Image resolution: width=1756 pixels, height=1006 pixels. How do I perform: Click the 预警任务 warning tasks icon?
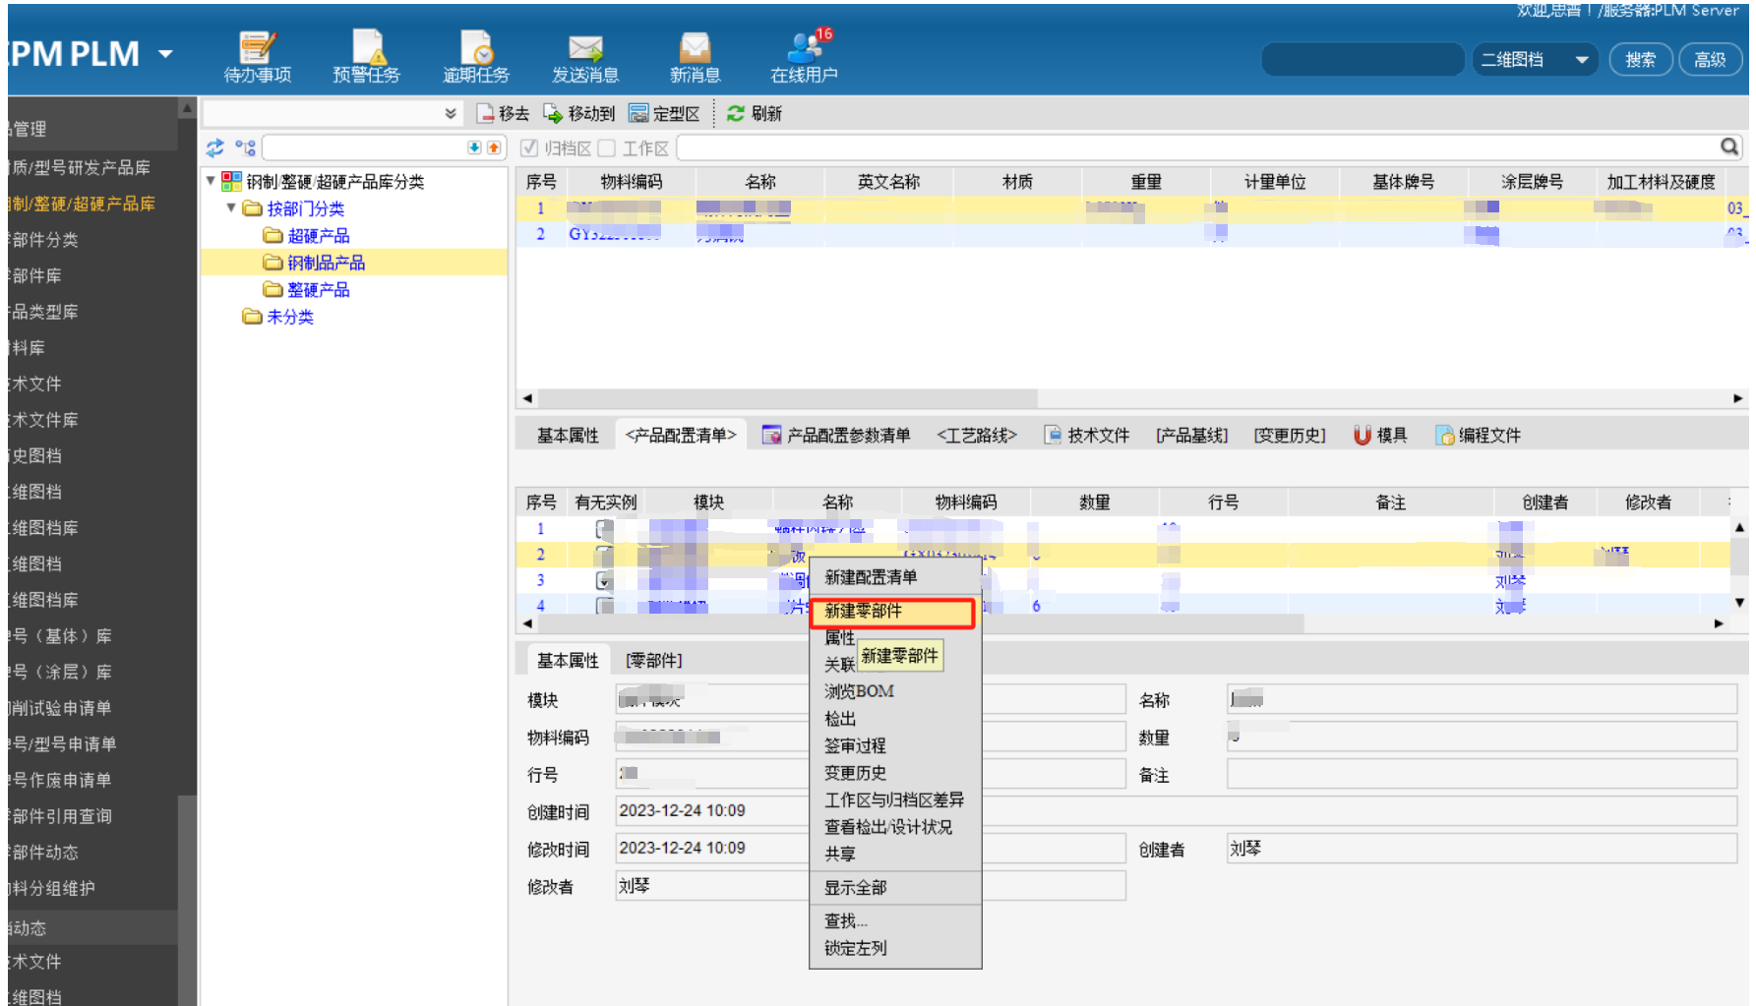367,56
